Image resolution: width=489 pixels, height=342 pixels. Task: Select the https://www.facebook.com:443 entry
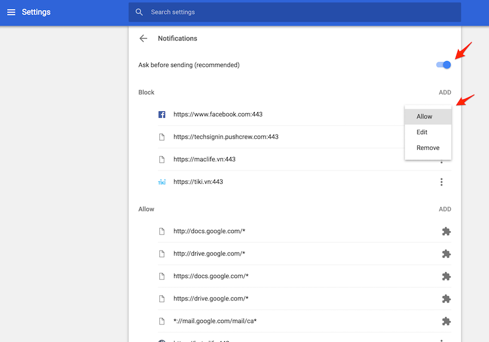pos(218,114)
